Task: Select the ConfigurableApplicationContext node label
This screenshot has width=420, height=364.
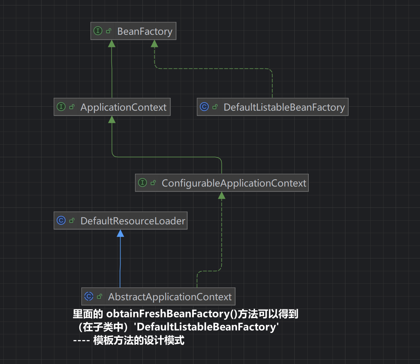Action: pyautogui.click(x=234, y=183)
